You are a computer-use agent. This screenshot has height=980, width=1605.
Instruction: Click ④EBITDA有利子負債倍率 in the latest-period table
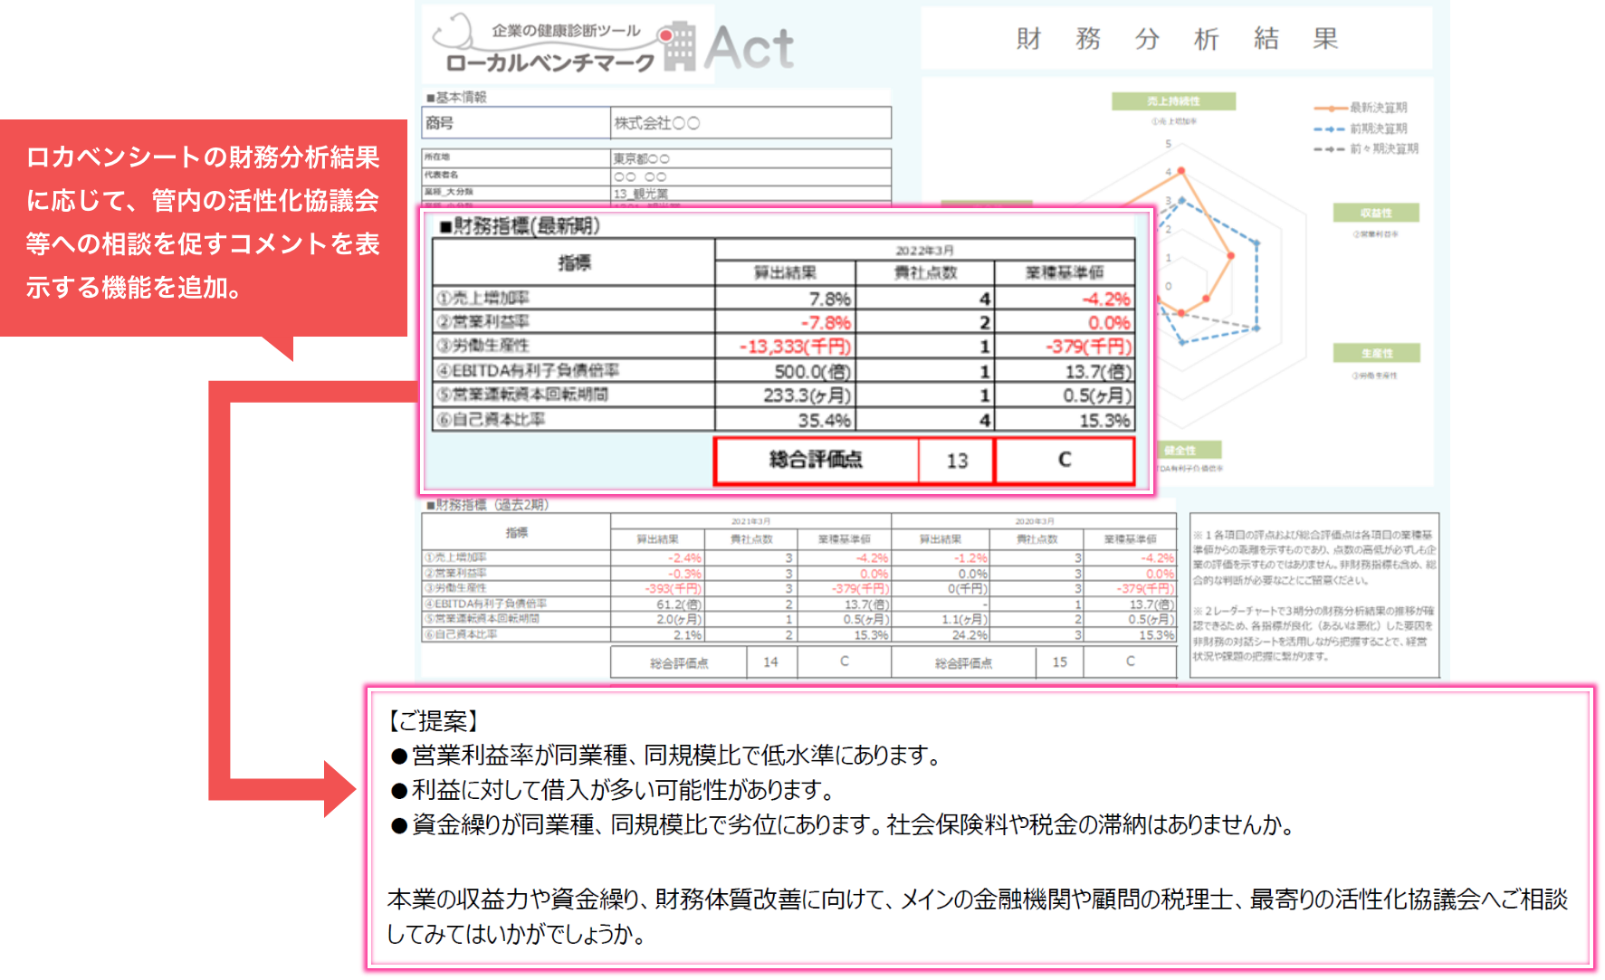click(528, 370)
